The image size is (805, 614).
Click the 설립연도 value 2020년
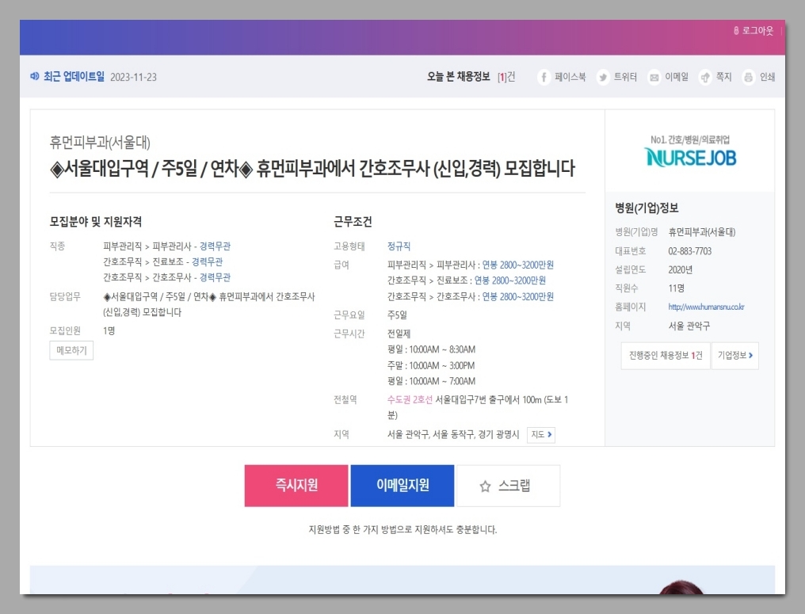coord(681,270)
